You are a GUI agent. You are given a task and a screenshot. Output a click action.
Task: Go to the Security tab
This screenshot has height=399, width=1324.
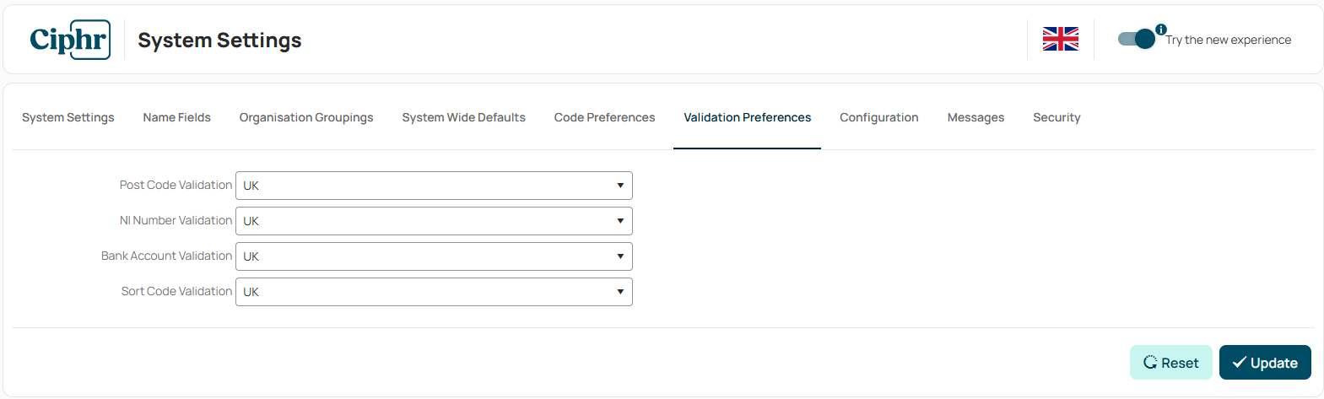coord(1057,117)
